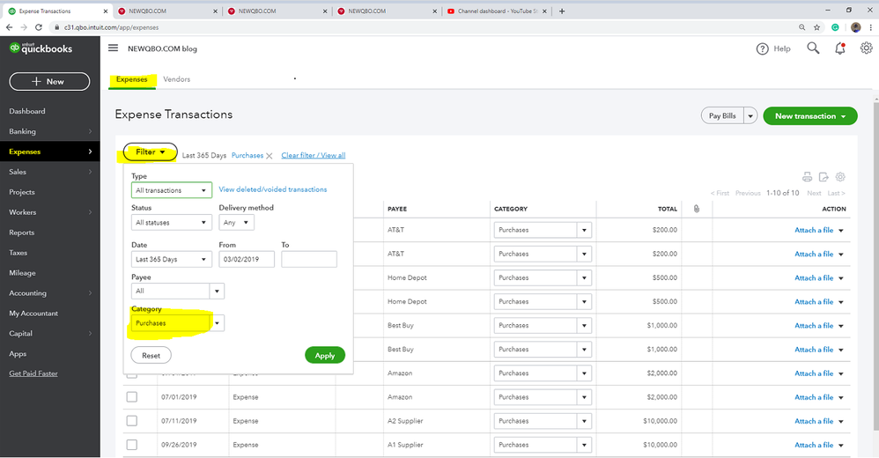Click the Pay Bills button
879x458 pixels.
point(722,116)
